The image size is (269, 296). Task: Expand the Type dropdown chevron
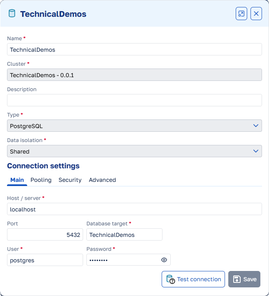click(256, 126)
